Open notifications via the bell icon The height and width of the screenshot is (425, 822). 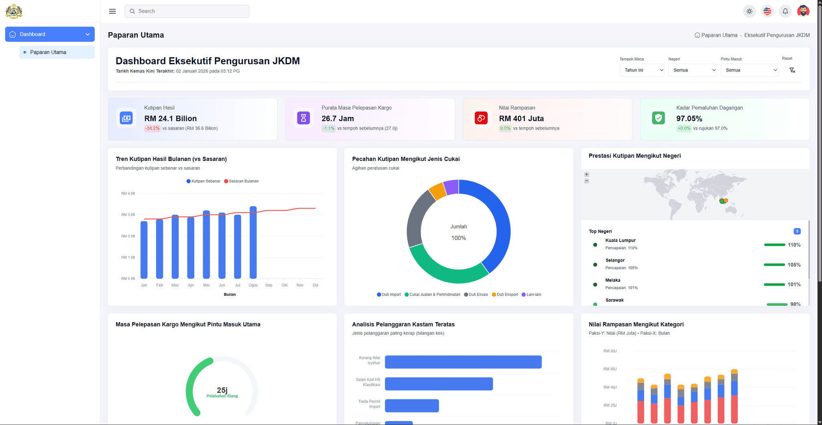[x=785, y=11]
